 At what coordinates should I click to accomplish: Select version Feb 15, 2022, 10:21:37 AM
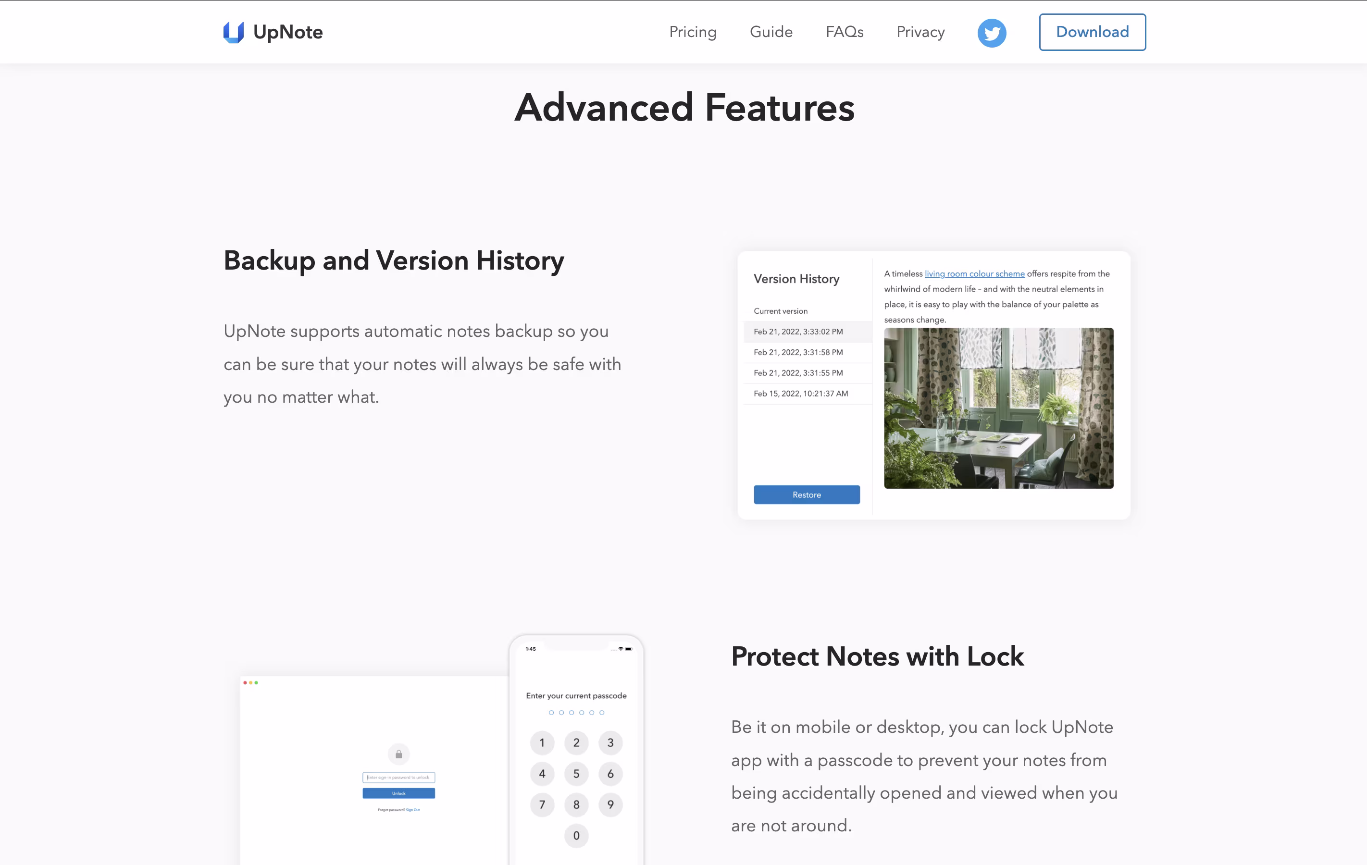(x=807, y=394)
